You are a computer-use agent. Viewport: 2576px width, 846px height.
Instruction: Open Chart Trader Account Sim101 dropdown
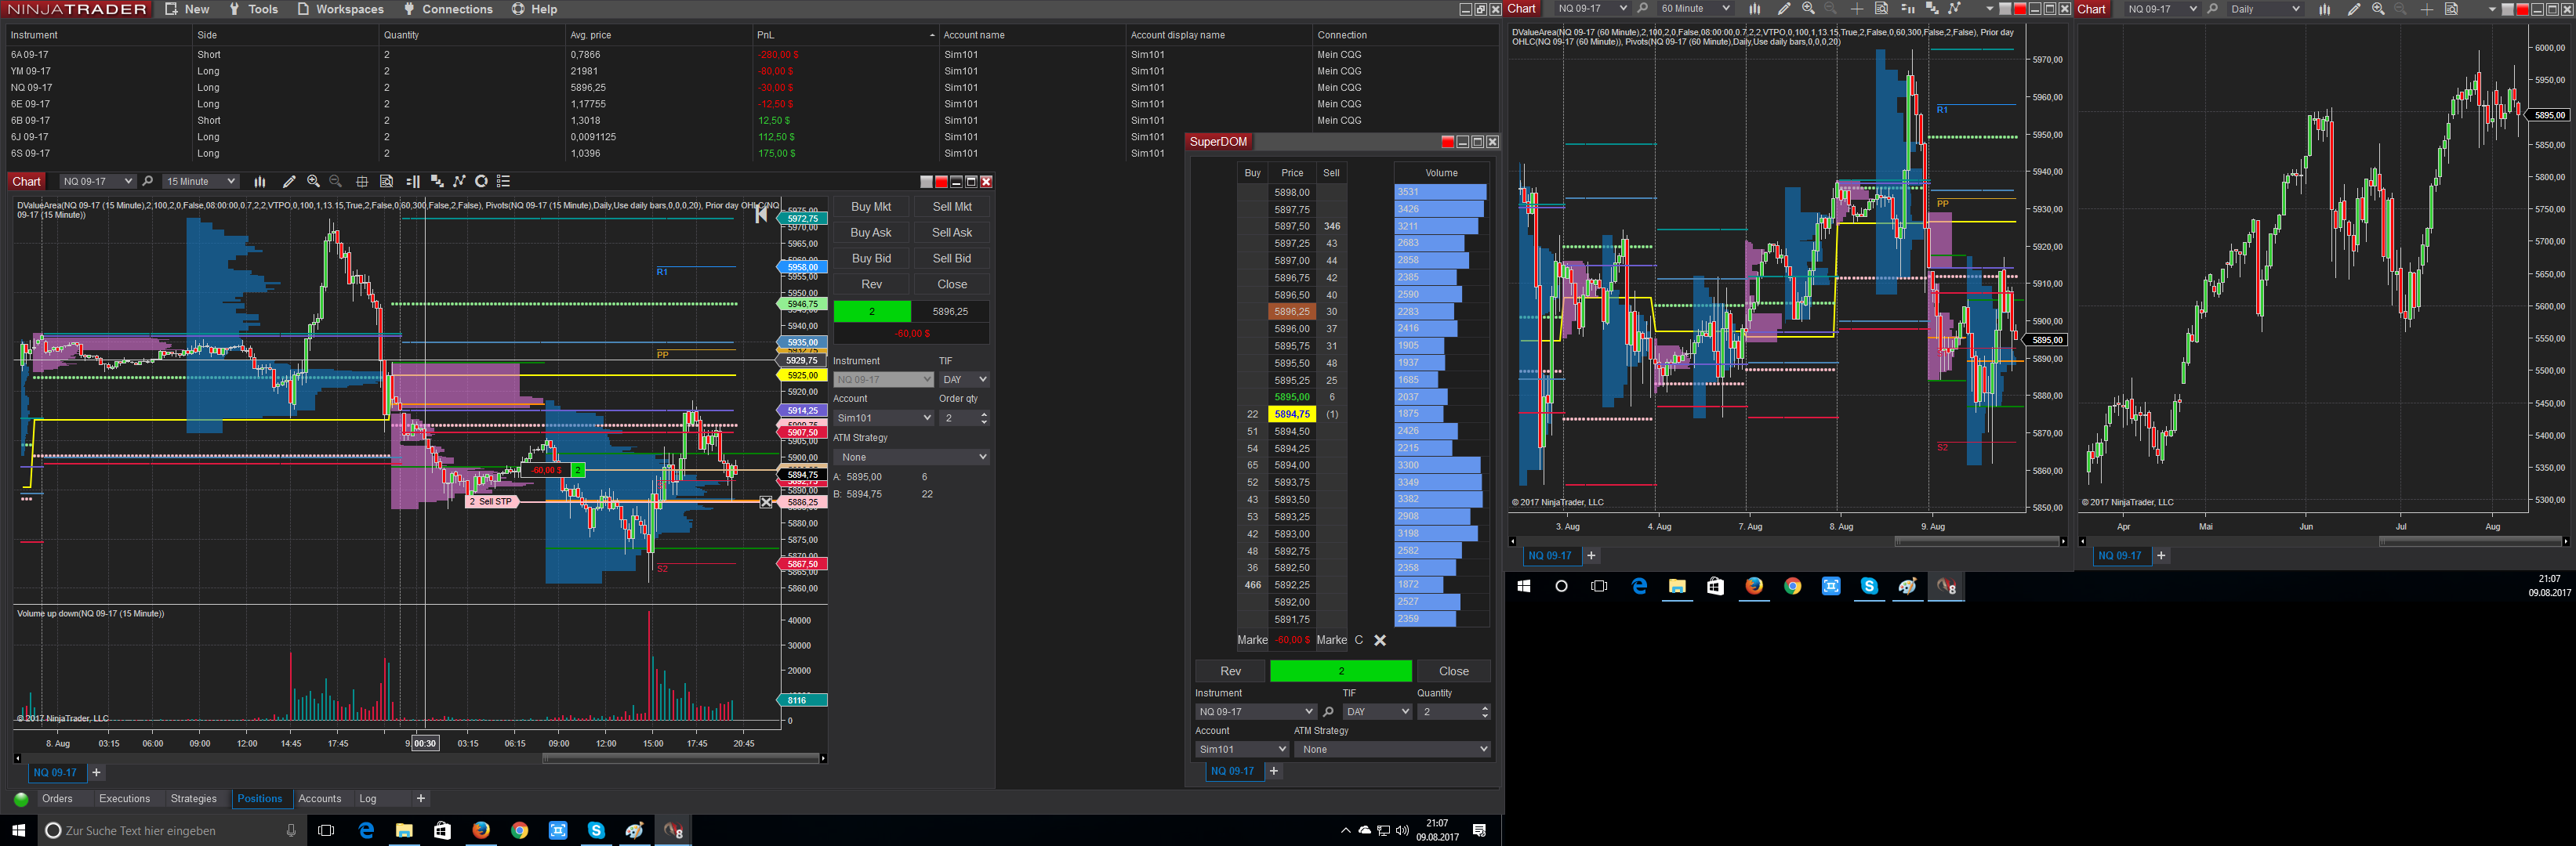pyautogui.click(x=883, y=418)
